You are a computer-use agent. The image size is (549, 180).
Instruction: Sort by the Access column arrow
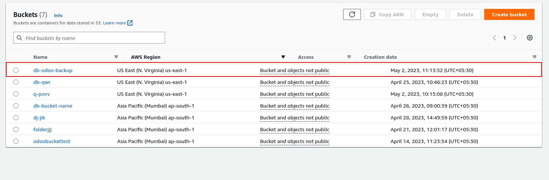349,57
